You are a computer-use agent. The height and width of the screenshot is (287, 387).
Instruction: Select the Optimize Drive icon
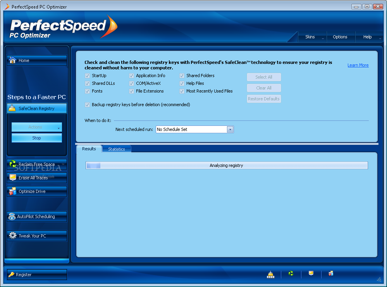[x=12, y=191]
